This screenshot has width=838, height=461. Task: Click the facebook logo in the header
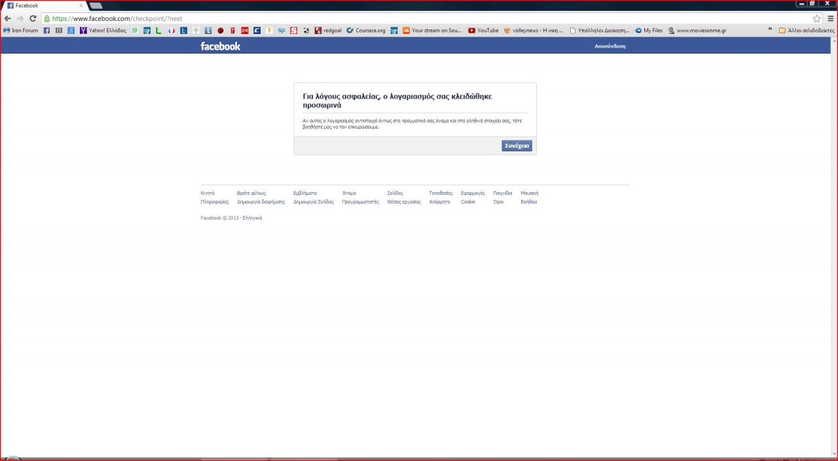(x=220, y=46)
